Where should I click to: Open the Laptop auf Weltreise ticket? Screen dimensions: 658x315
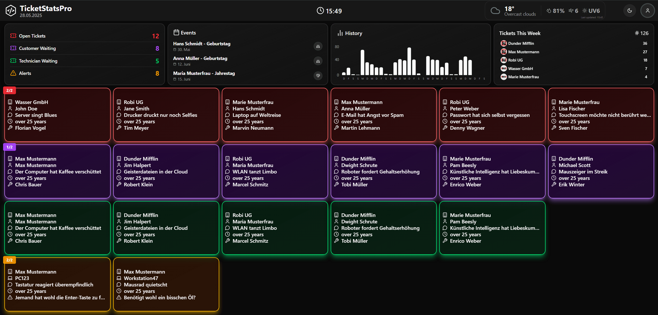pos(275,115)
